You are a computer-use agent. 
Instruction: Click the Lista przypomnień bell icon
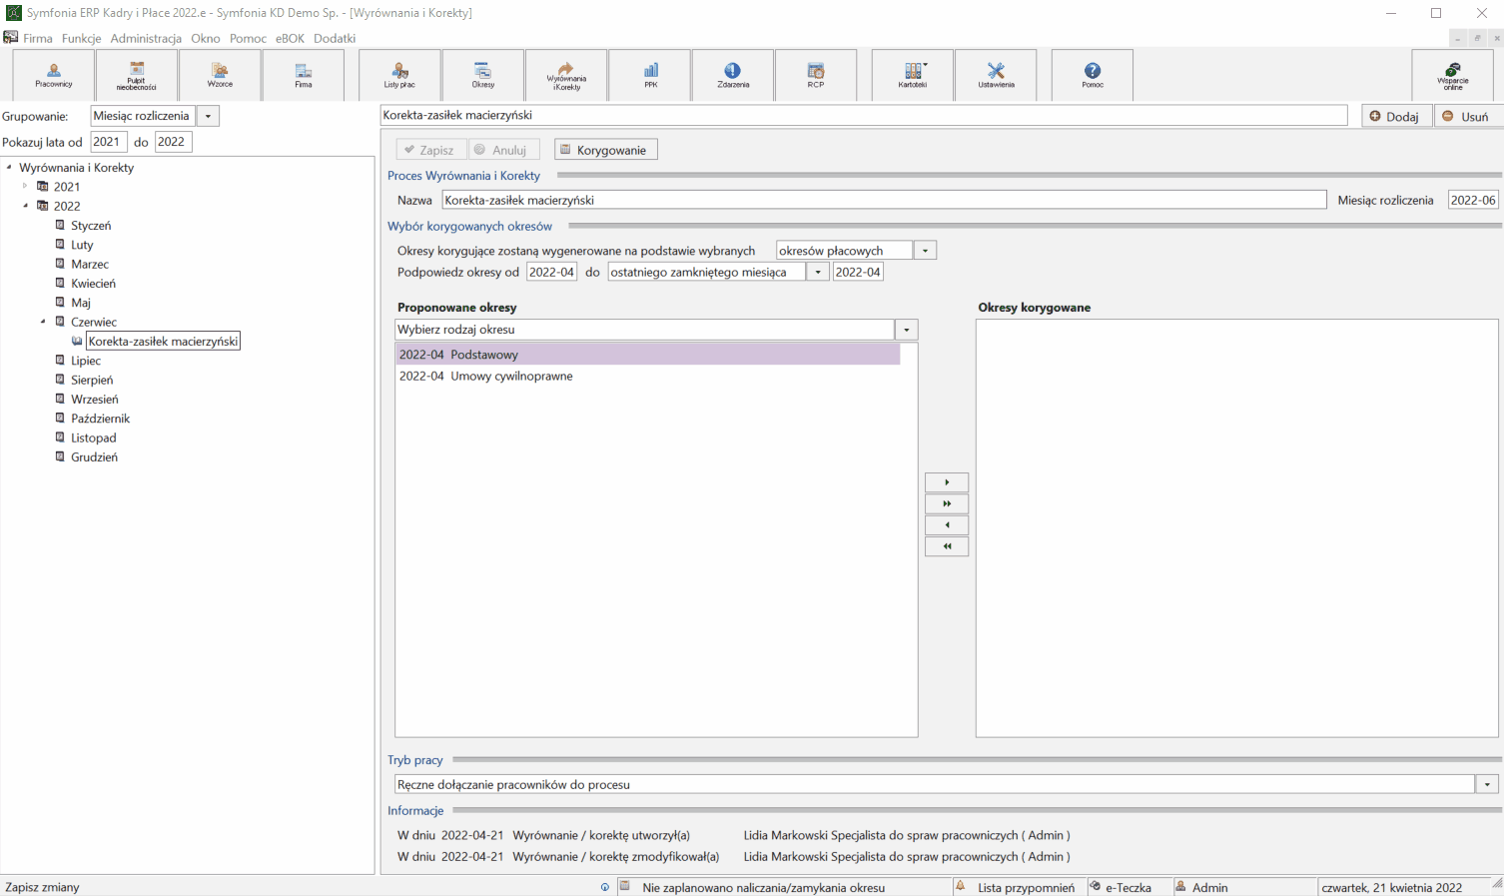[x=961, y=886]
